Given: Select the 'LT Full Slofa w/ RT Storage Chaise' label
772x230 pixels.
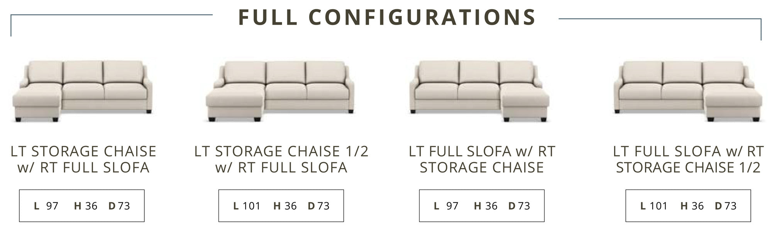Looking at the screenshot, I should pos(482,159).
